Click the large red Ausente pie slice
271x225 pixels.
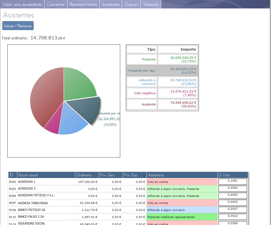click(45, 96)
